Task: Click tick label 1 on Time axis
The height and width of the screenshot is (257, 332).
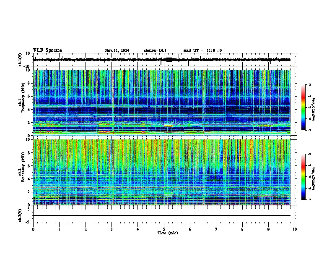Action: coord(59,229)
